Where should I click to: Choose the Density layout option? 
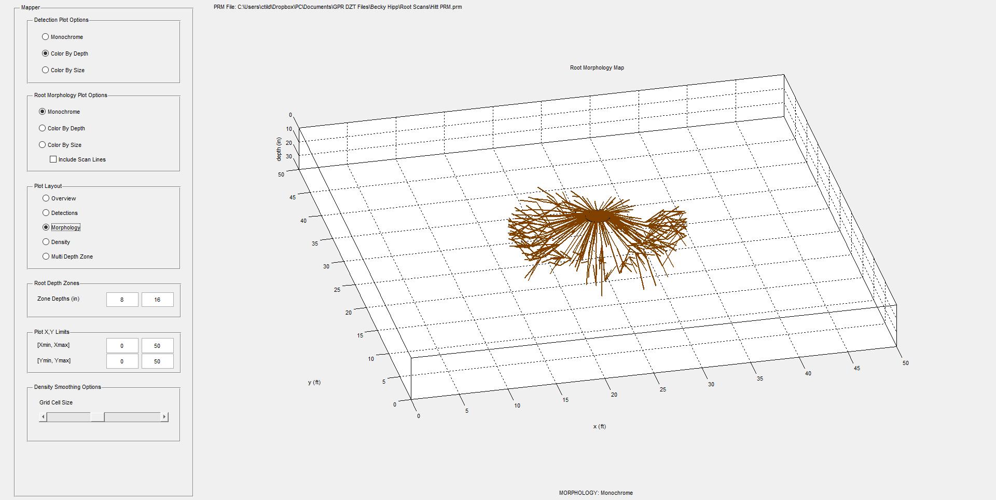point(45,242)
